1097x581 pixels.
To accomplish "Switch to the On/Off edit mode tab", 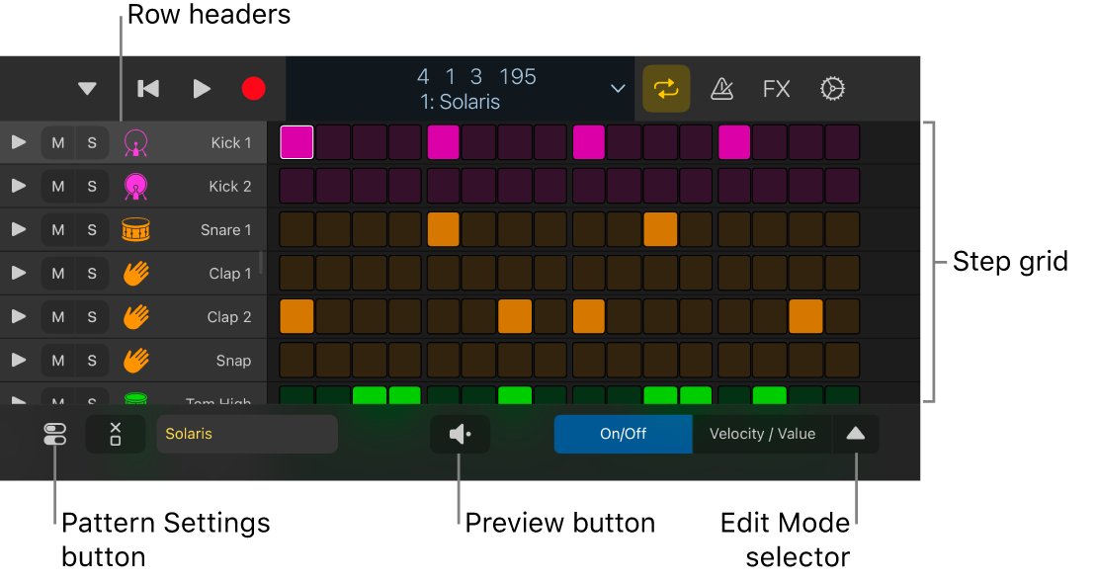I will point(624,434).
